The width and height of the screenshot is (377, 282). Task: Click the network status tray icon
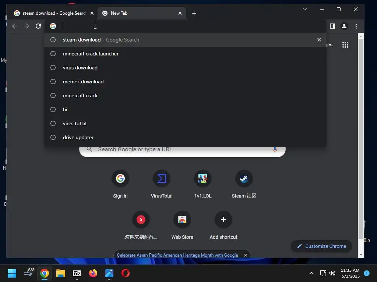click(x=323, y=273)
